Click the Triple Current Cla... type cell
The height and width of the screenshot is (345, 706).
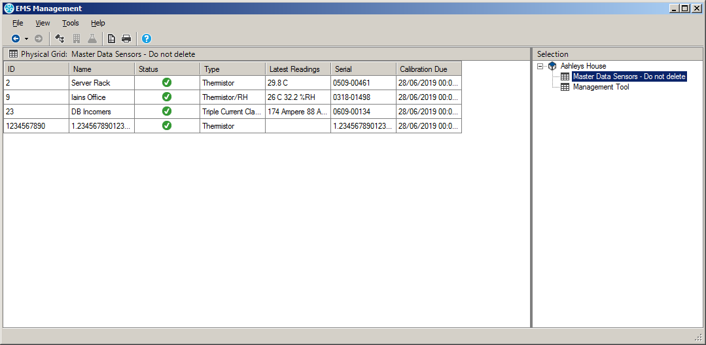click(232, 112)
